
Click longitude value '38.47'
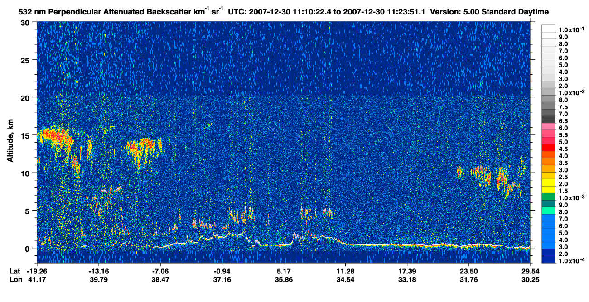(161, 279)
